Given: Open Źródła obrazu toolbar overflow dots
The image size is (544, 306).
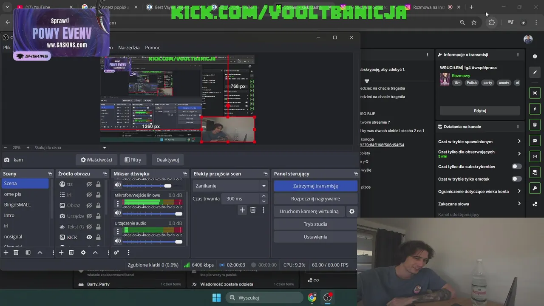Looking at the screenshot, I should click(108, 252).
